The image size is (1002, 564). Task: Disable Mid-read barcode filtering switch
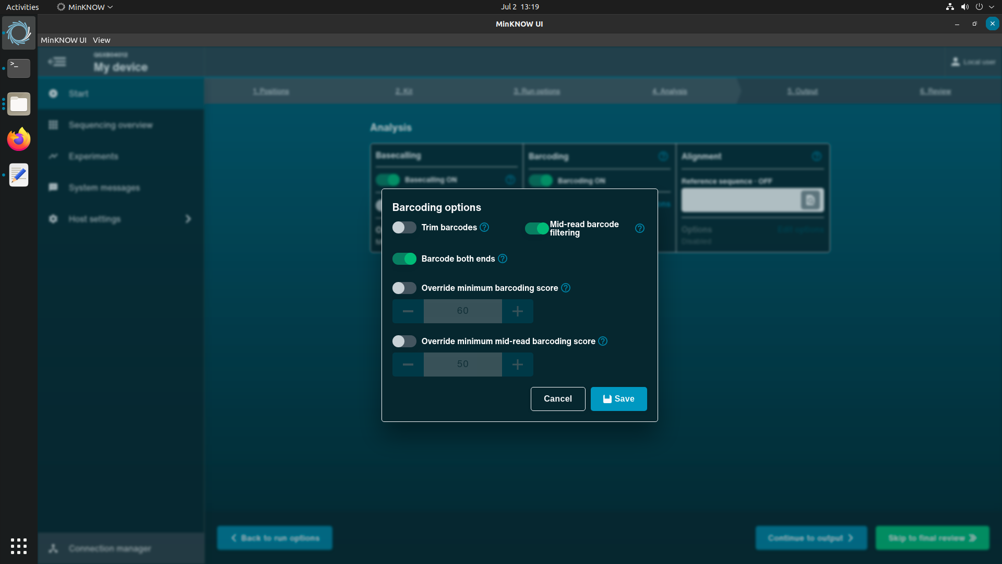(x=536, y=228)
